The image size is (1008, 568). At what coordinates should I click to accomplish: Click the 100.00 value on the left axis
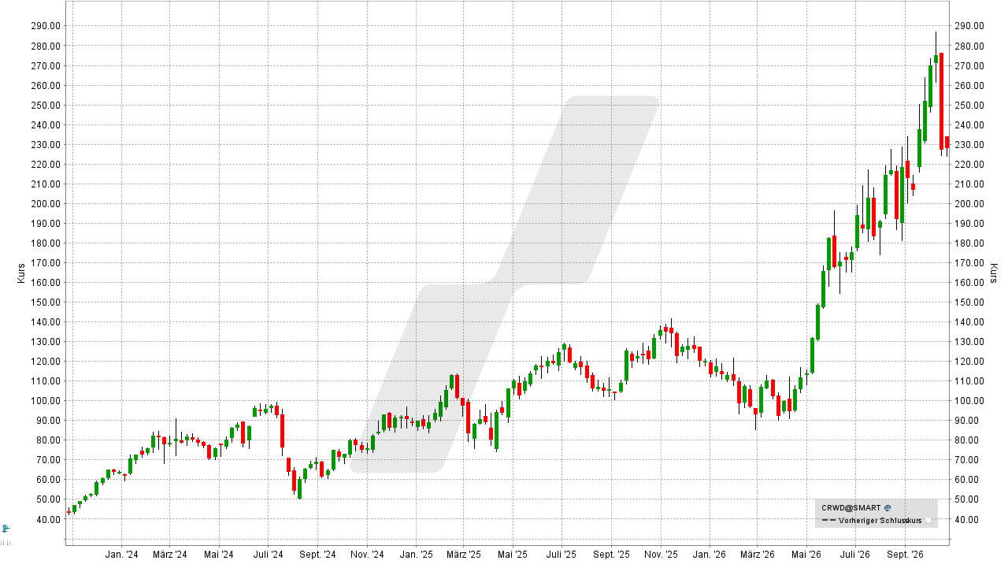click(46, 400)
